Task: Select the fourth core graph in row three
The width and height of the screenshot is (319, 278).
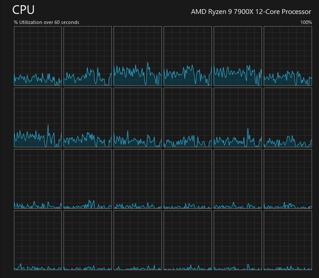Action: (188, 179)
